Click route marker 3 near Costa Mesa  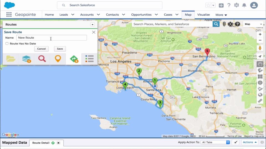[x=160, y=103]
